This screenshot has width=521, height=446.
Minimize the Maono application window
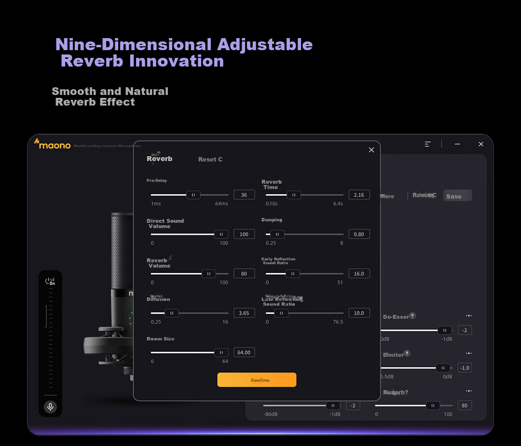pyautogui.click(x=457, y=144)
